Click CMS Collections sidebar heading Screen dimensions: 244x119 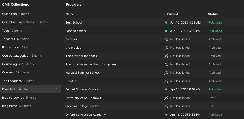click(15, 5)
